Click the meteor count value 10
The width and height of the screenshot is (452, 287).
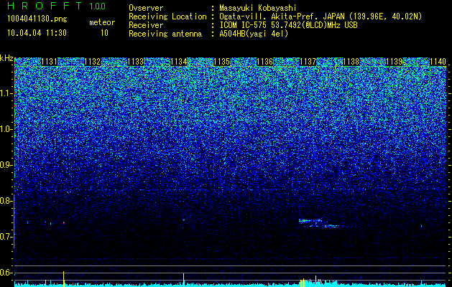(x=104, y=33)
